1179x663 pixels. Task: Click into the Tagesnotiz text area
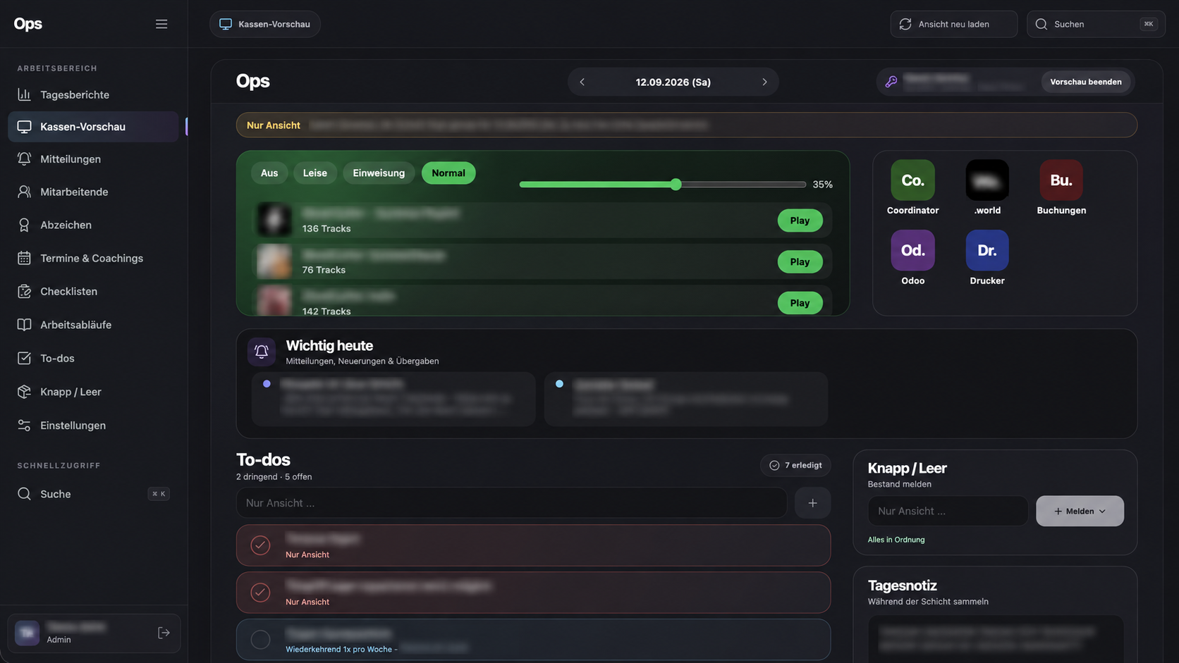[x=995, y=639]
